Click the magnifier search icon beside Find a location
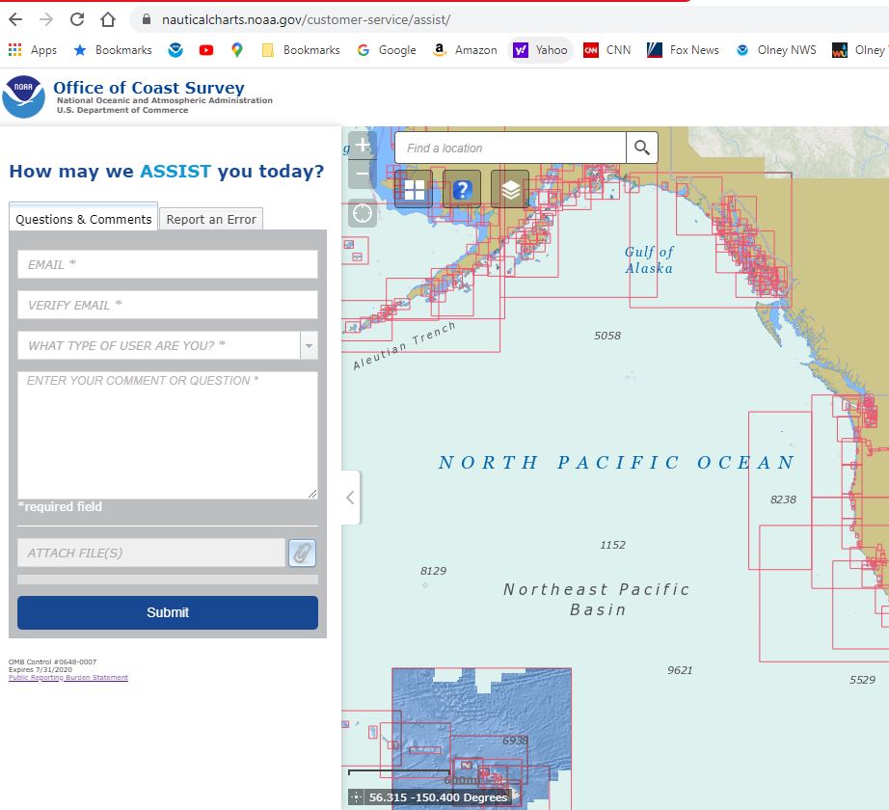The image size is (889, 810). 642,148
